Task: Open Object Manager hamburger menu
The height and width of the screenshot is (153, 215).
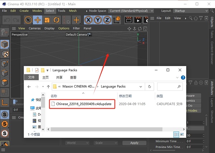Action: [x=152, y=18]
